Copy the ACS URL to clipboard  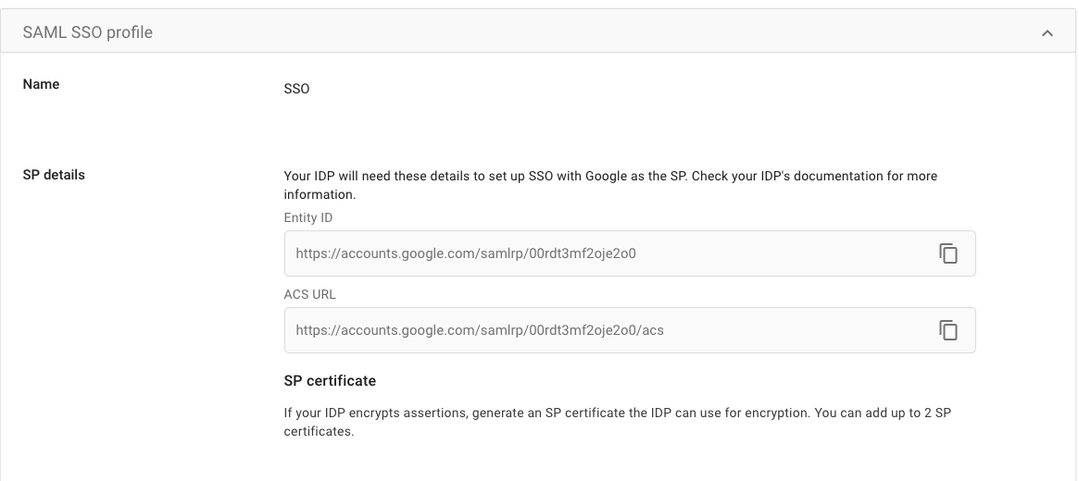(948, 330)
